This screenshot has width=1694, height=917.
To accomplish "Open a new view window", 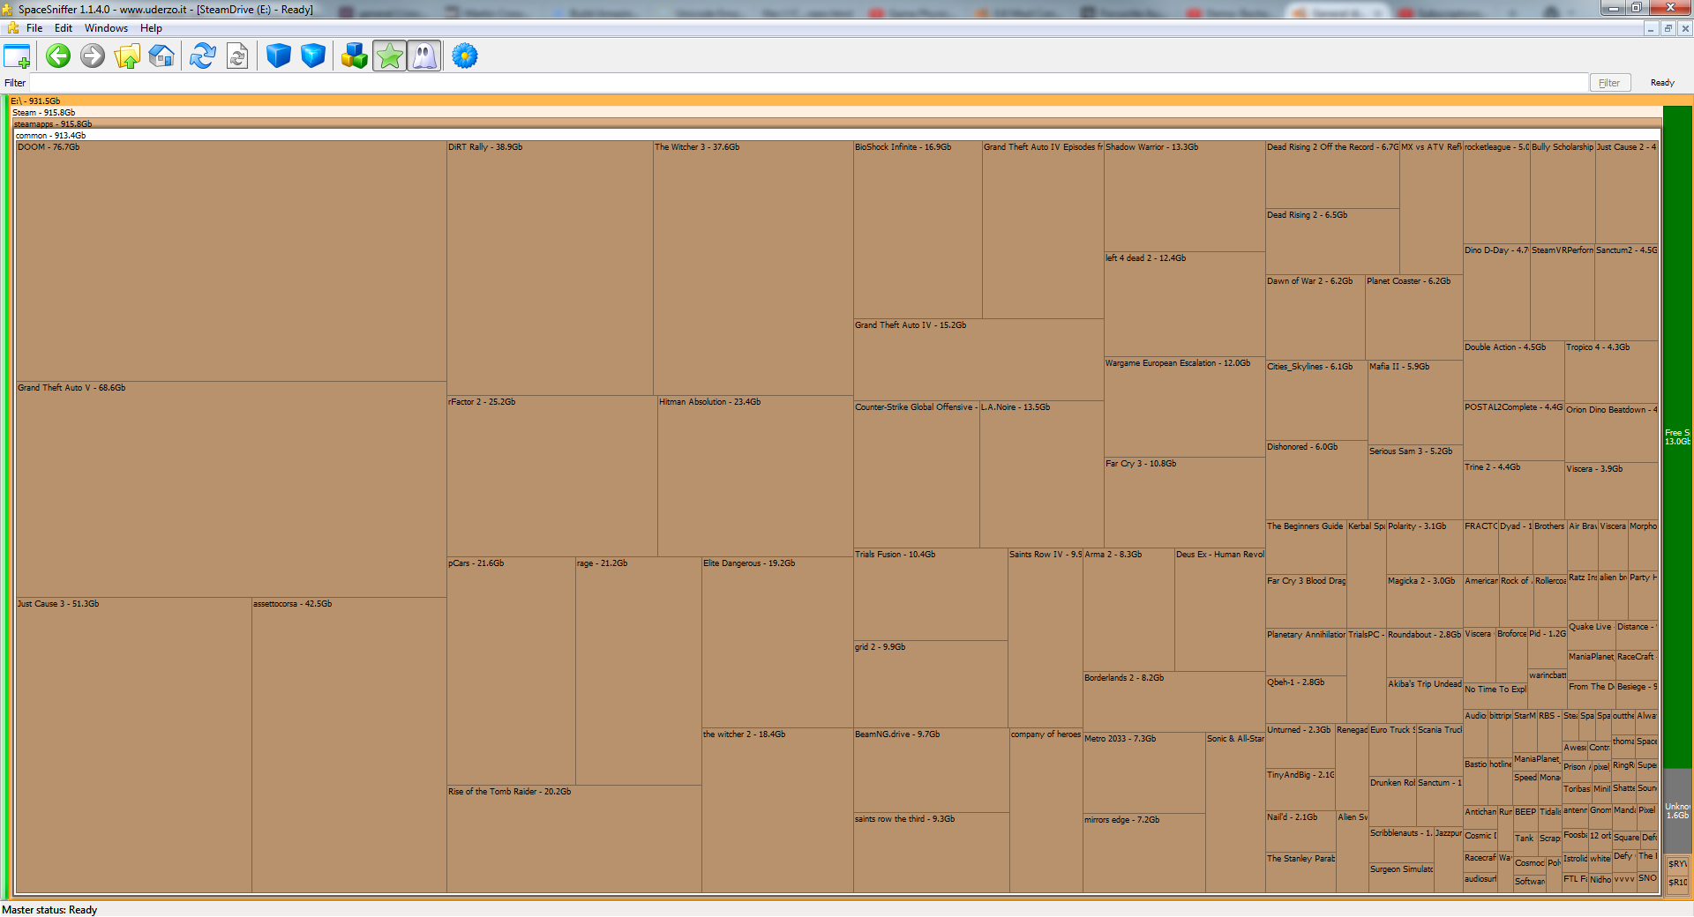I will (x=17, y=56).
